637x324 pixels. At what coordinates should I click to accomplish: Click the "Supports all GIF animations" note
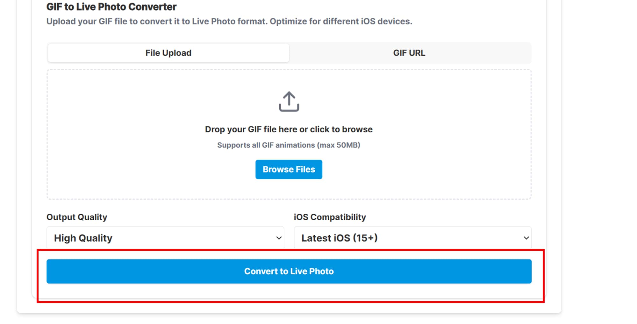(266, 145)
